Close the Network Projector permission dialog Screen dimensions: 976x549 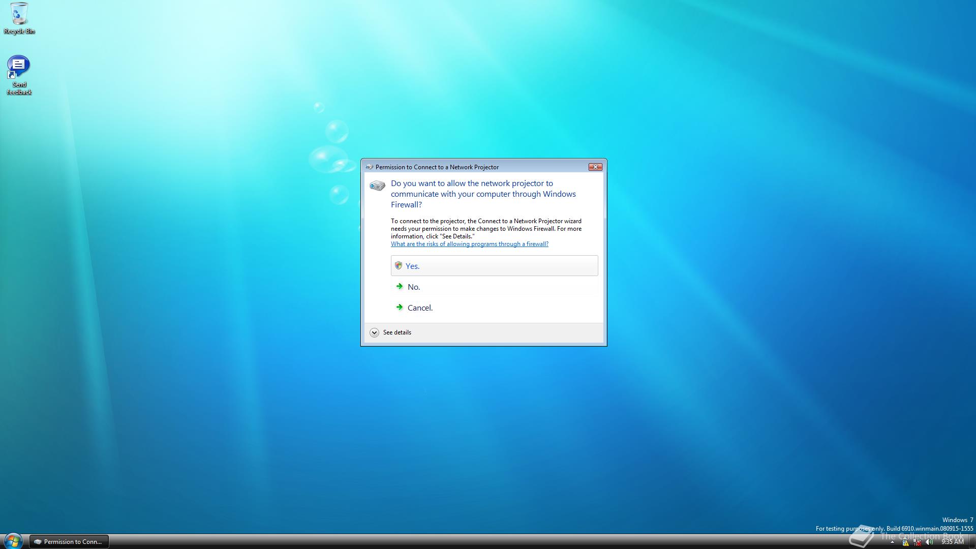[x=595, y=167]
